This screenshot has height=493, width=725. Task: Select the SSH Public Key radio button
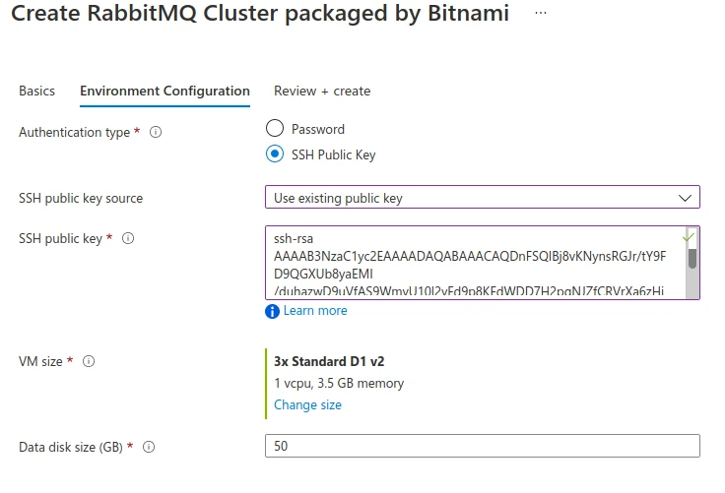coord(275,154)
